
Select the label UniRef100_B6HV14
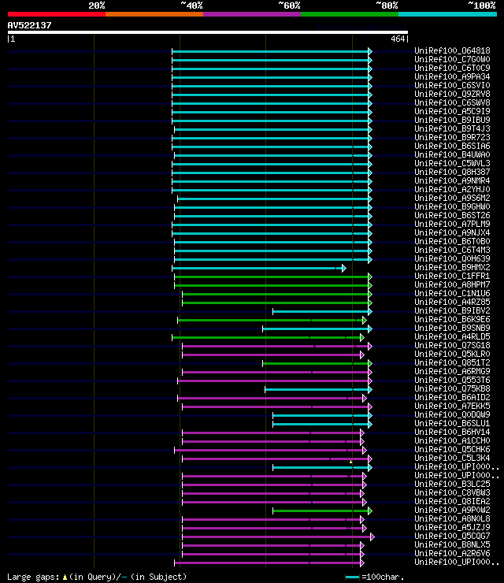coord(452,432)
